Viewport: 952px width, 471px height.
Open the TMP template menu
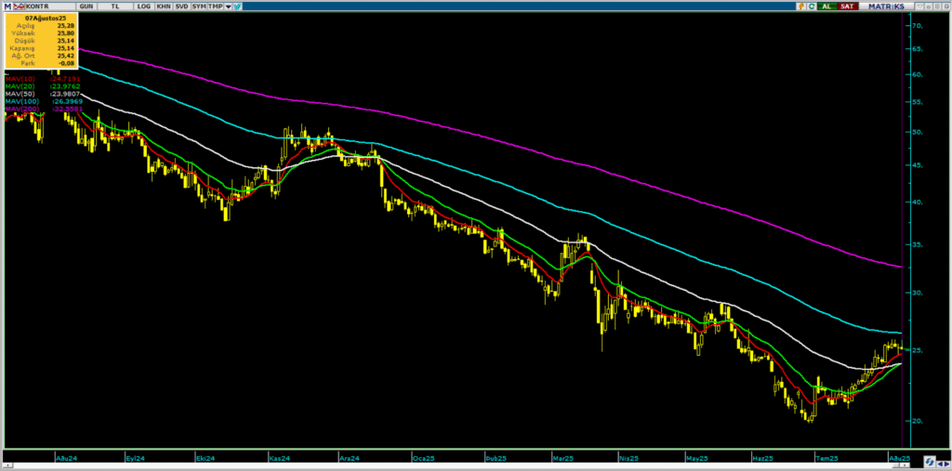coord(216,6)
